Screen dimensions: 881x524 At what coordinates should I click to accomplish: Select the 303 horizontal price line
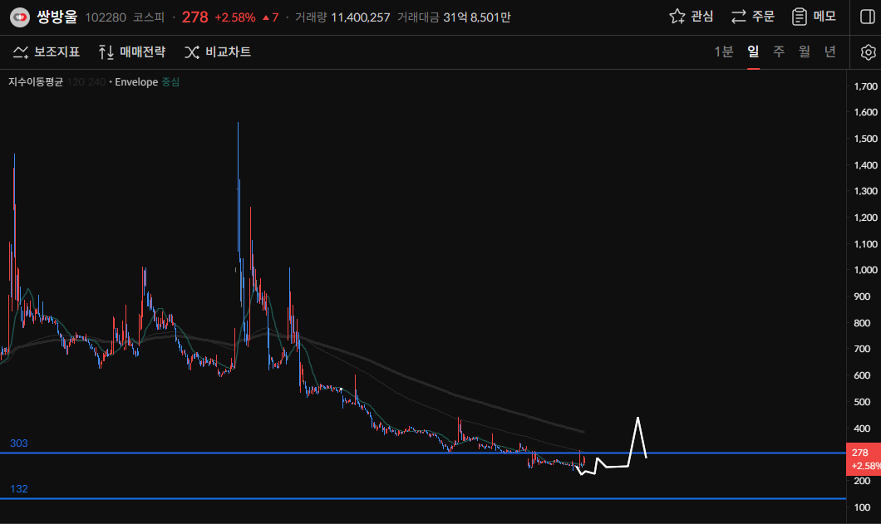(332, 453)
